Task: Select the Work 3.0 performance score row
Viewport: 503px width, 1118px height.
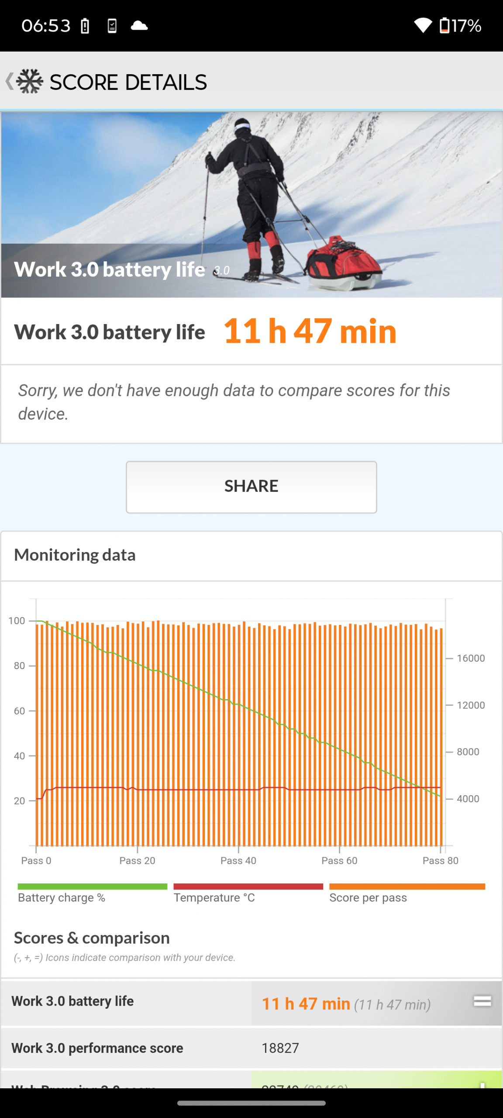Action: [251, 1048]
